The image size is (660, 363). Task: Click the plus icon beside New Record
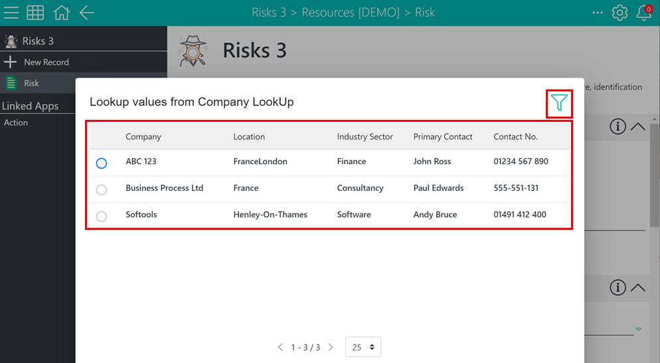[10, 62]
